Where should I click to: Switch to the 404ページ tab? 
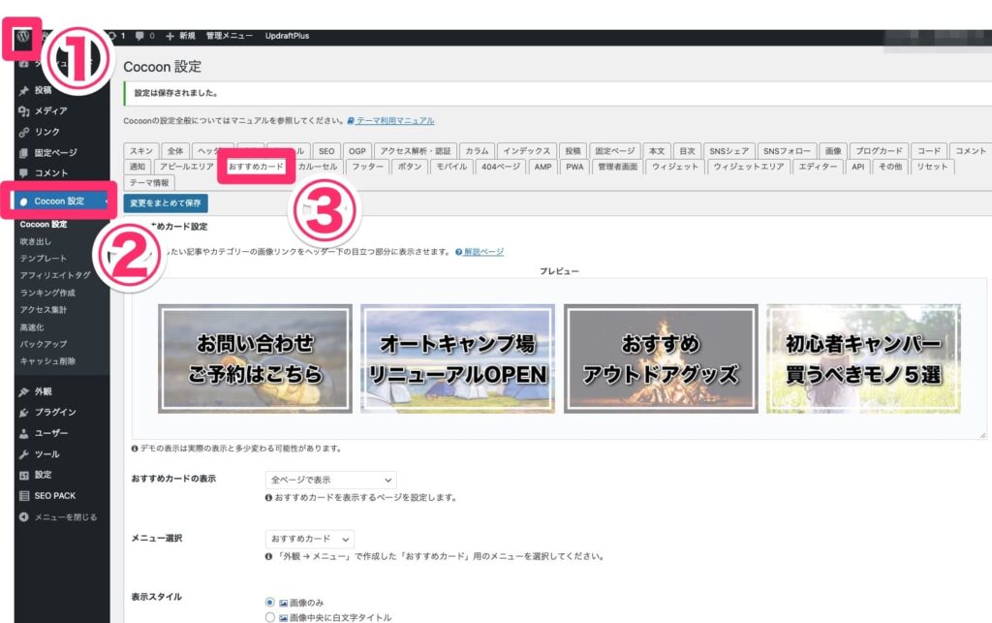coord(501,167)
